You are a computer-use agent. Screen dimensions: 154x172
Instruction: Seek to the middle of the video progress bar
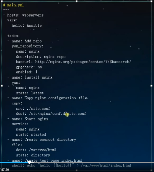(x=77, y=162)
